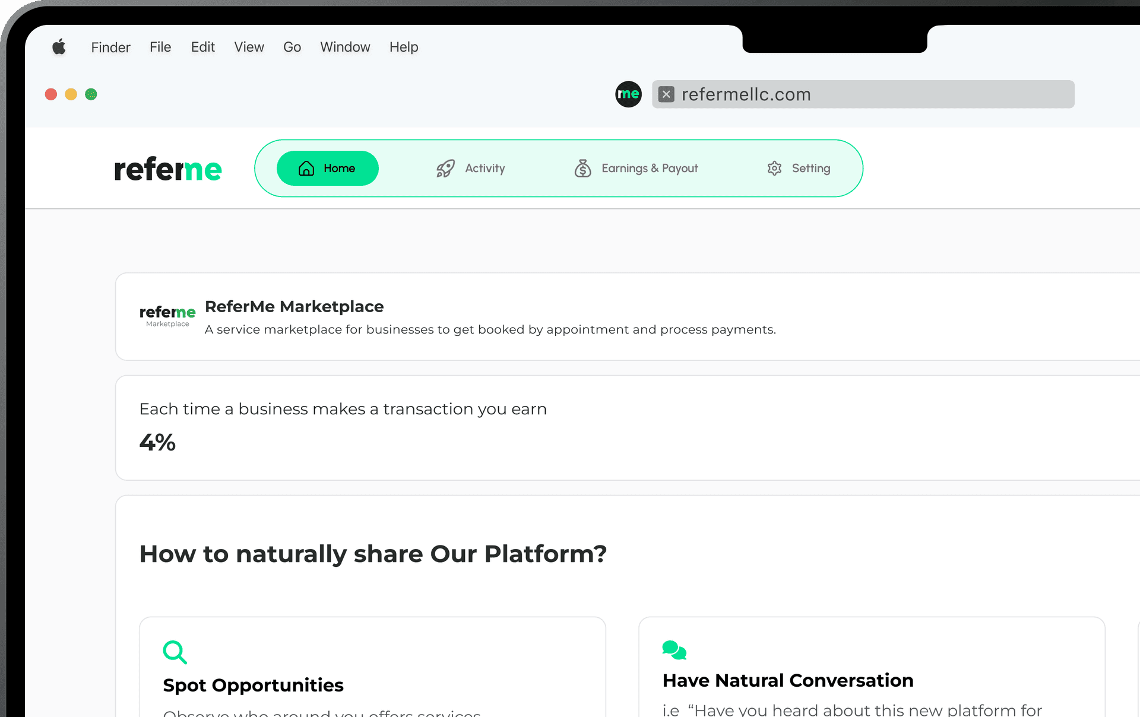
Task: Clear the URL with the x button
Action: point(666,94)
